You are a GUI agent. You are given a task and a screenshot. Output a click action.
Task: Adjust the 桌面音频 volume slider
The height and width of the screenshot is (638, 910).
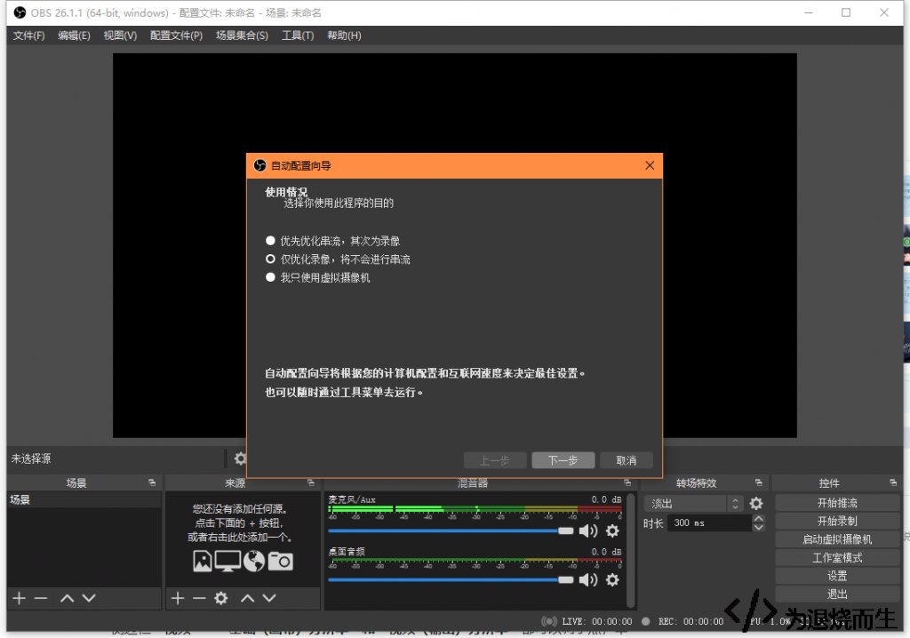[451, 579]
